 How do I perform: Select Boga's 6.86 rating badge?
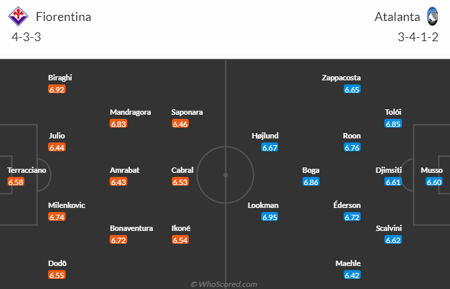311,182
